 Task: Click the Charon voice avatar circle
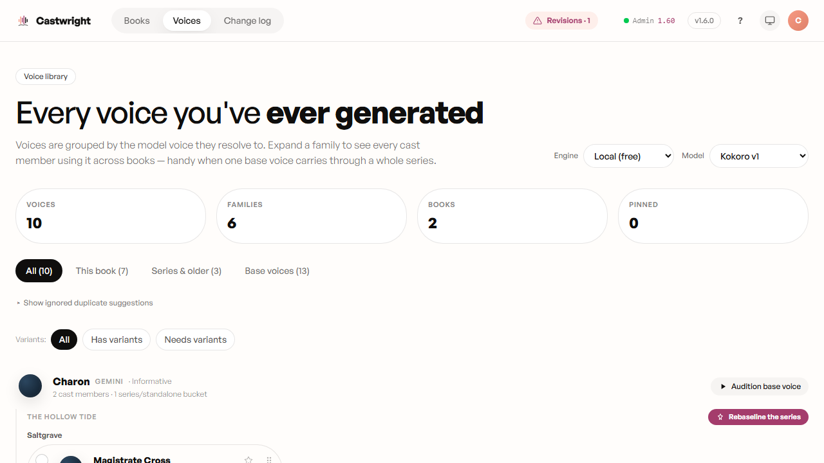tap(30, 386)
